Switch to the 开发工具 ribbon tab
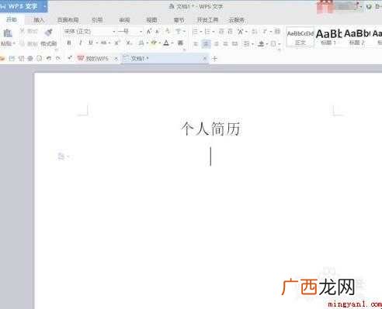 (207, 20)
